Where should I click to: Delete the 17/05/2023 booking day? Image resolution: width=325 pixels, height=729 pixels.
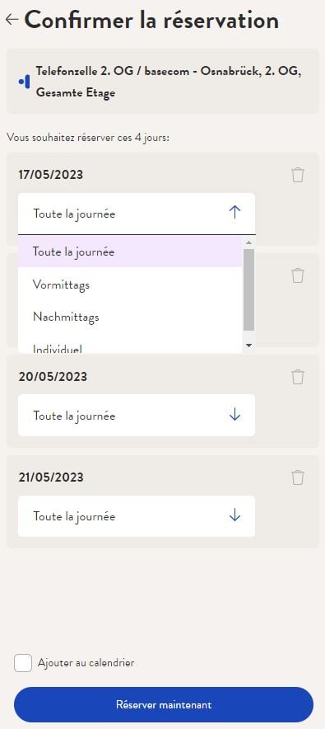point(298,176)
